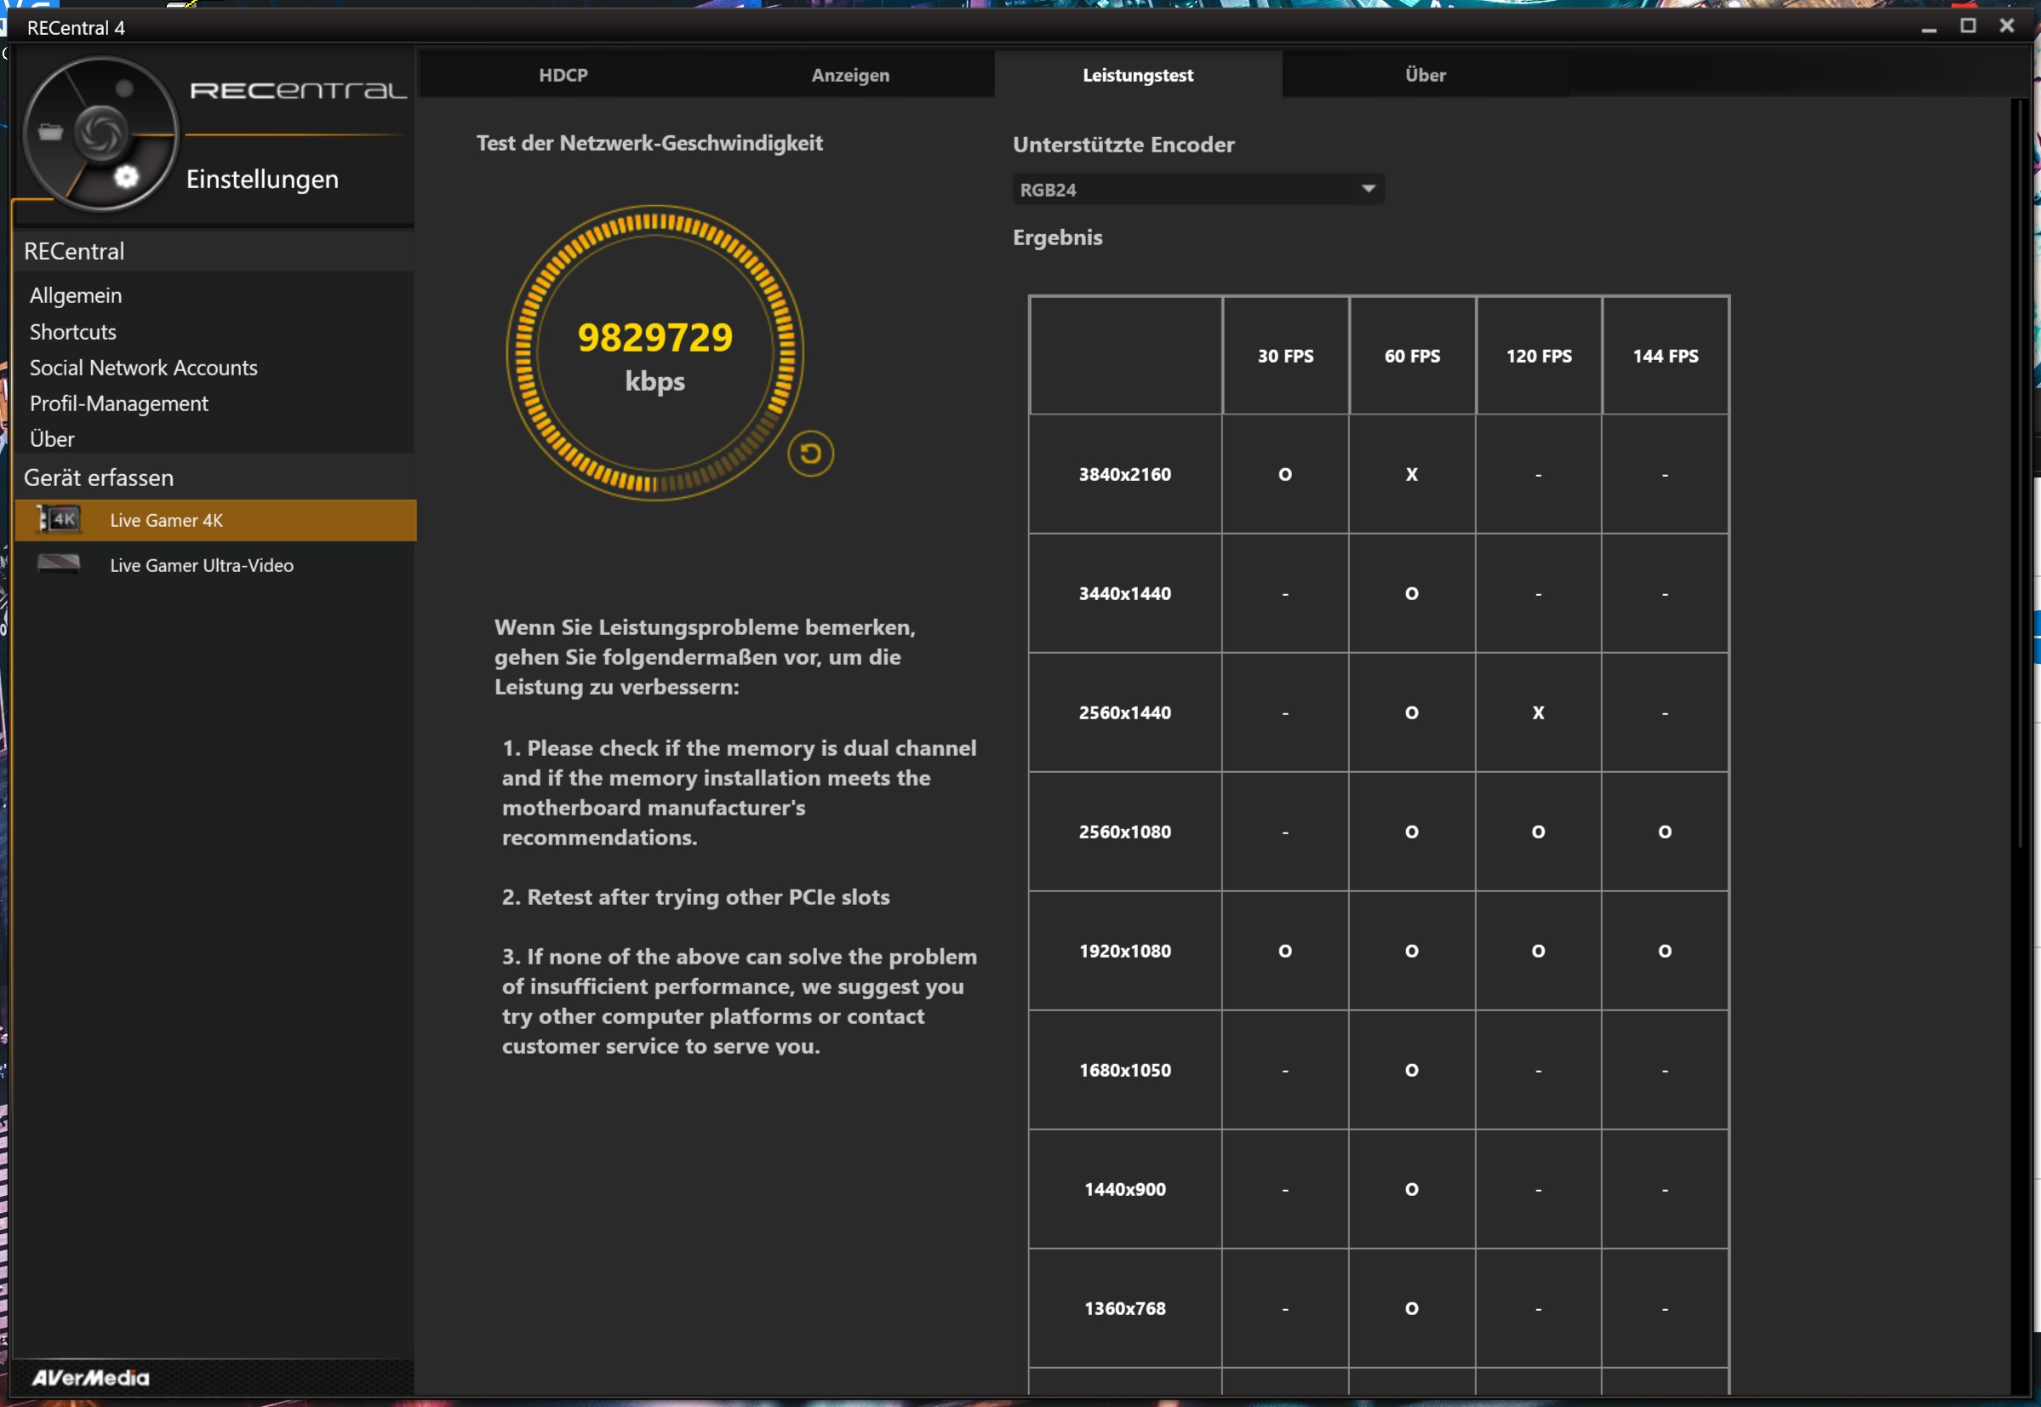
Task: Click the 1360x768 row label
Action: coord(1125,1307)
